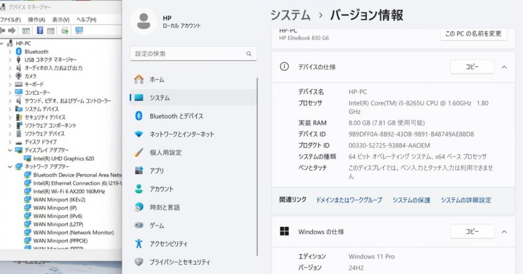Select WAN Miniport (PPPOE) entry
The image size is (523, 274).
click(60, 241)
